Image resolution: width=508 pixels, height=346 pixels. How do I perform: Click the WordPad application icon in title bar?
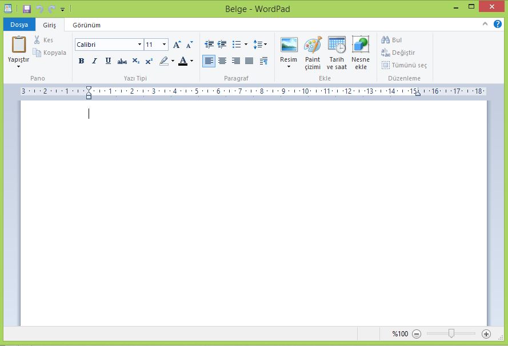click(x=8, y=9)
